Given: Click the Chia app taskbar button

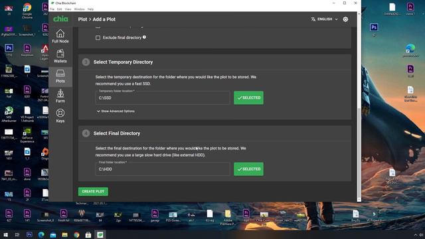Looking at the screenshot, I should pyautogui.click(x=100, y=234).
